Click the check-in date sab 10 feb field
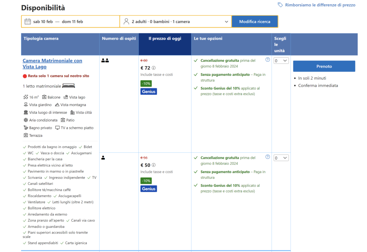The width and height of the screenshot is (367, 252). click(43, 22)
